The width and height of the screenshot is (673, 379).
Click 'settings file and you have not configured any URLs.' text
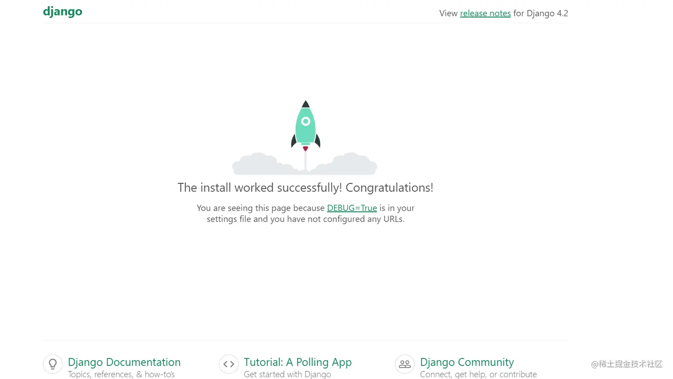305,219
